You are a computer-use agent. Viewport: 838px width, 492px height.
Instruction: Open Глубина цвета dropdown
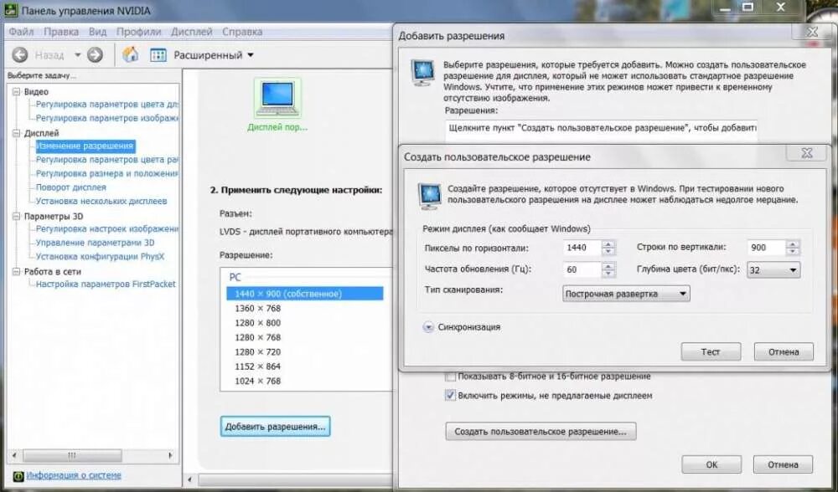[773, 270]
